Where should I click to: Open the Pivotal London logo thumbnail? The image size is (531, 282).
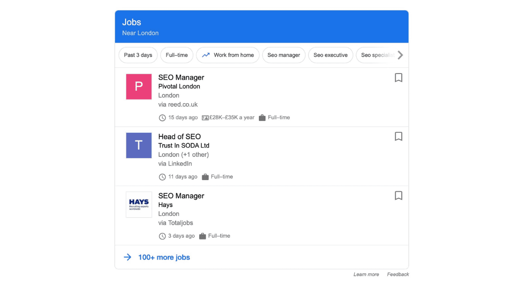[139, 86]
